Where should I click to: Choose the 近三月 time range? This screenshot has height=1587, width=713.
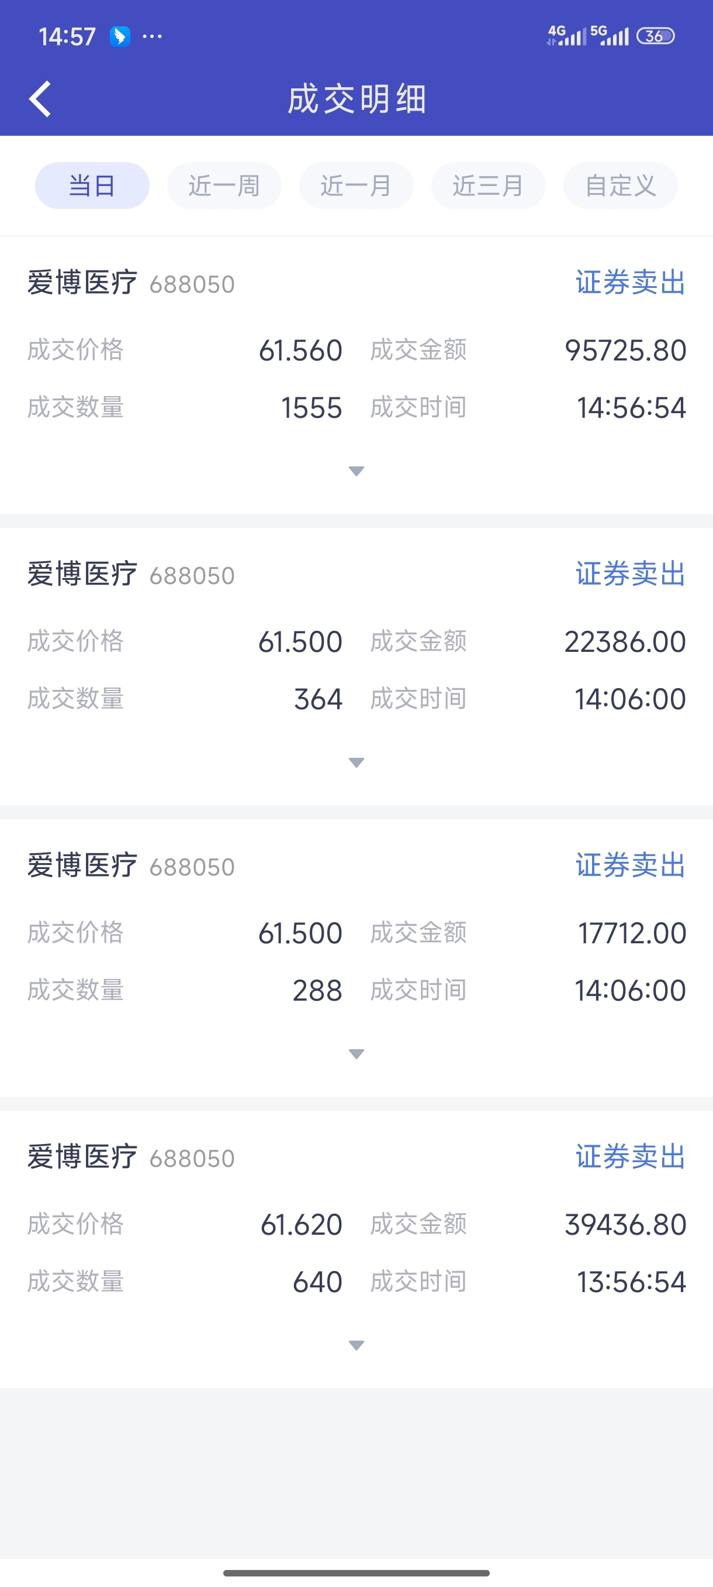488,186
